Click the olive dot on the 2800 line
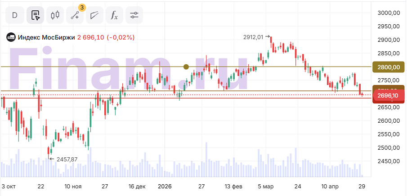The width and height of the screenshot is (407, 196). click(x=186, y=67)
